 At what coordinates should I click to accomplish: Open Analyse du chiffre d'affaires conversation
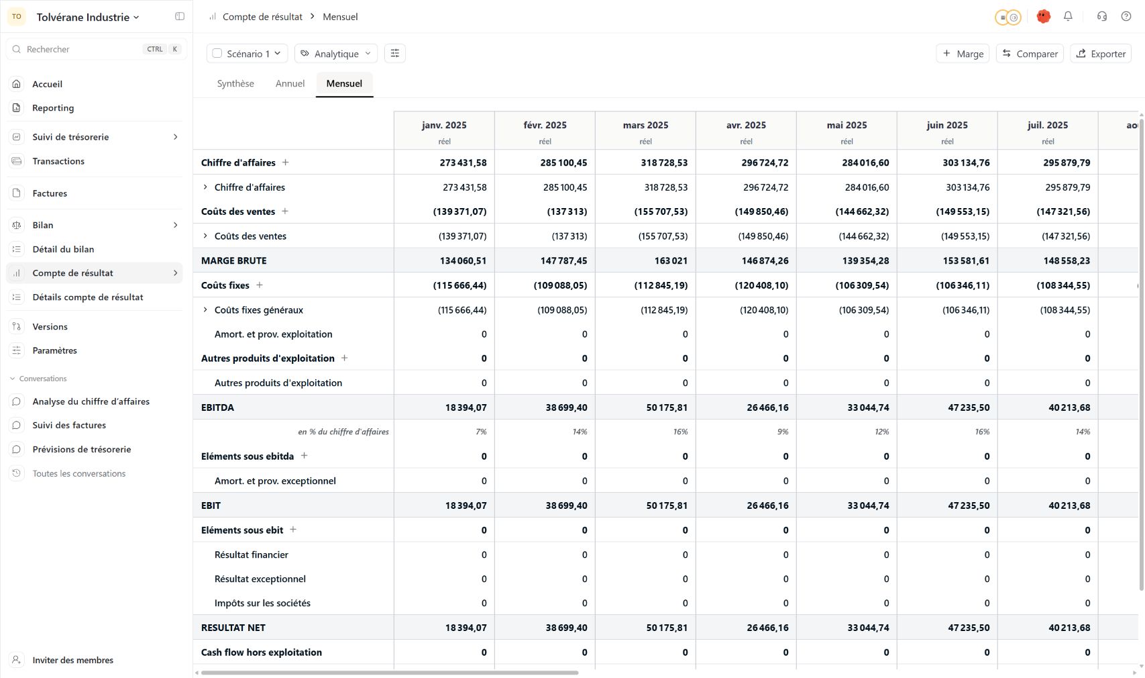[91, 401]
